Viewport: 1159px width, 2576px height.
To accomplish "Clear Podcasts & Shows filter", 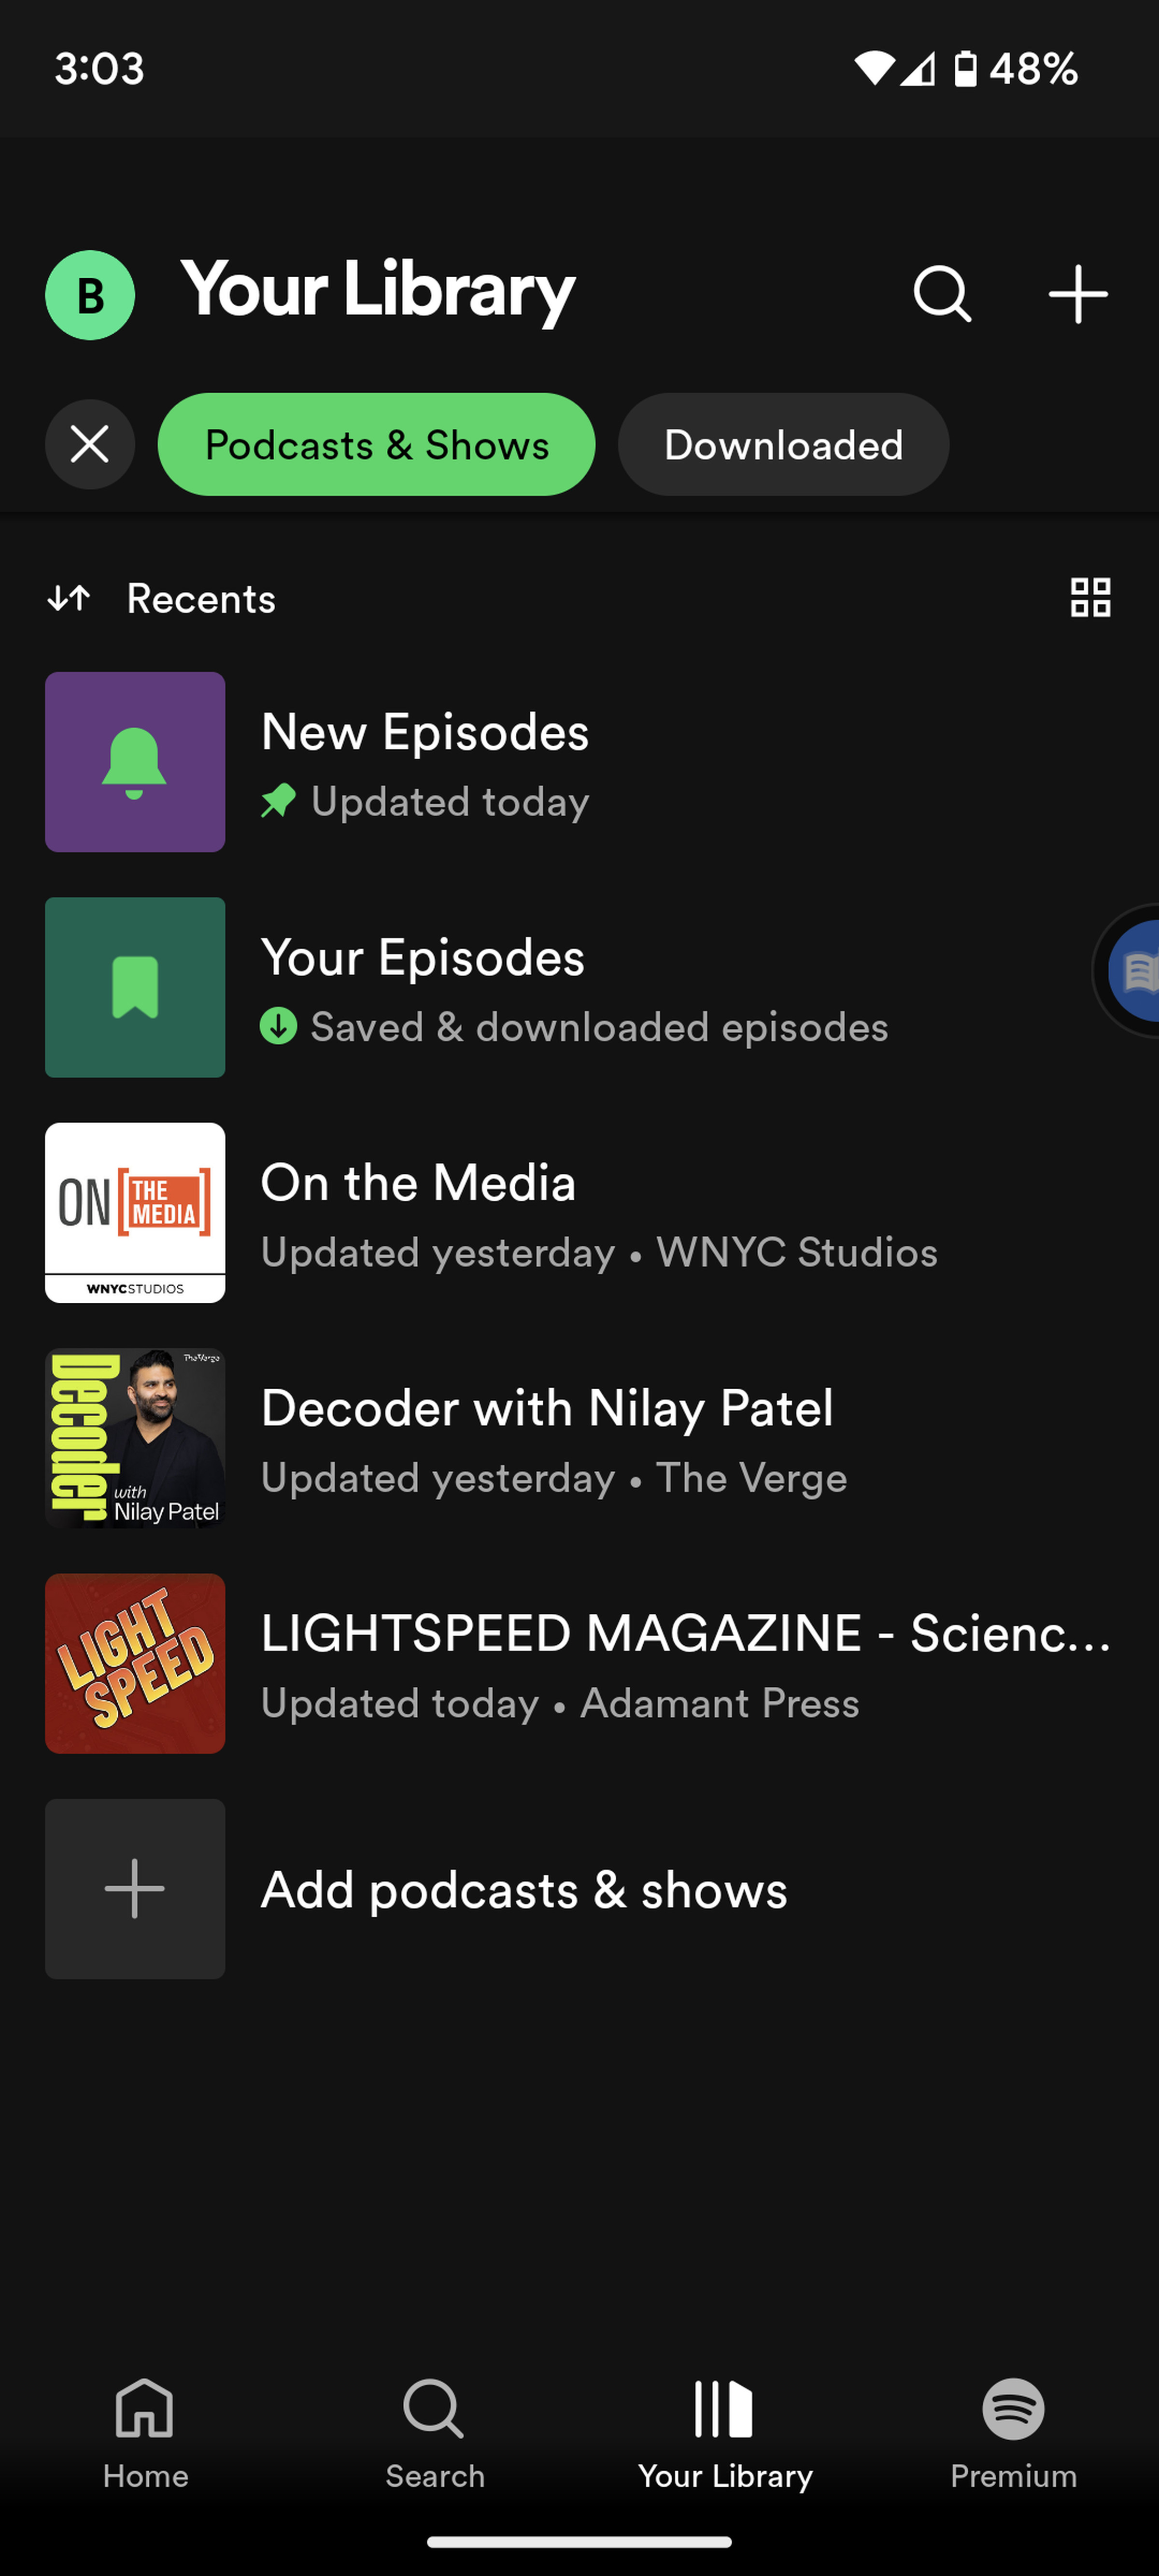I will point(89,442).
